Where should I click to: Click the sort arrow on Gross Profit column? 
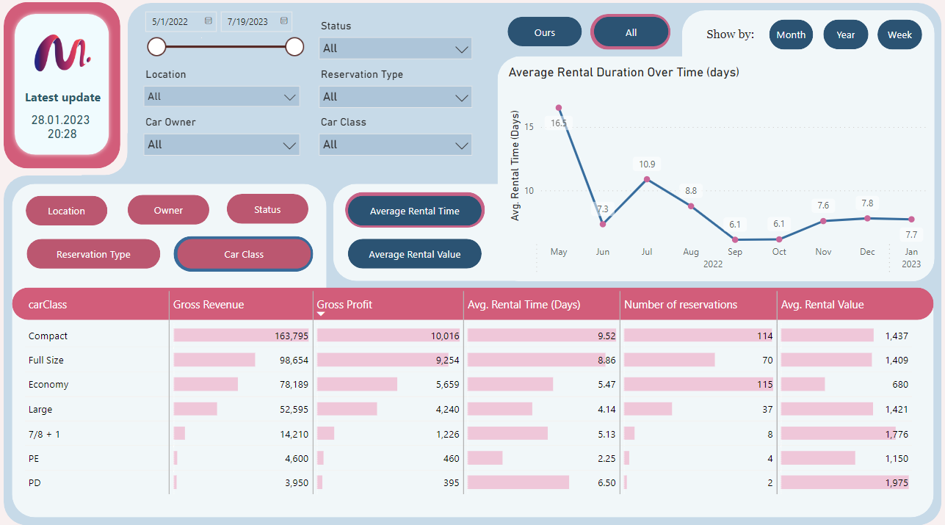322,312
